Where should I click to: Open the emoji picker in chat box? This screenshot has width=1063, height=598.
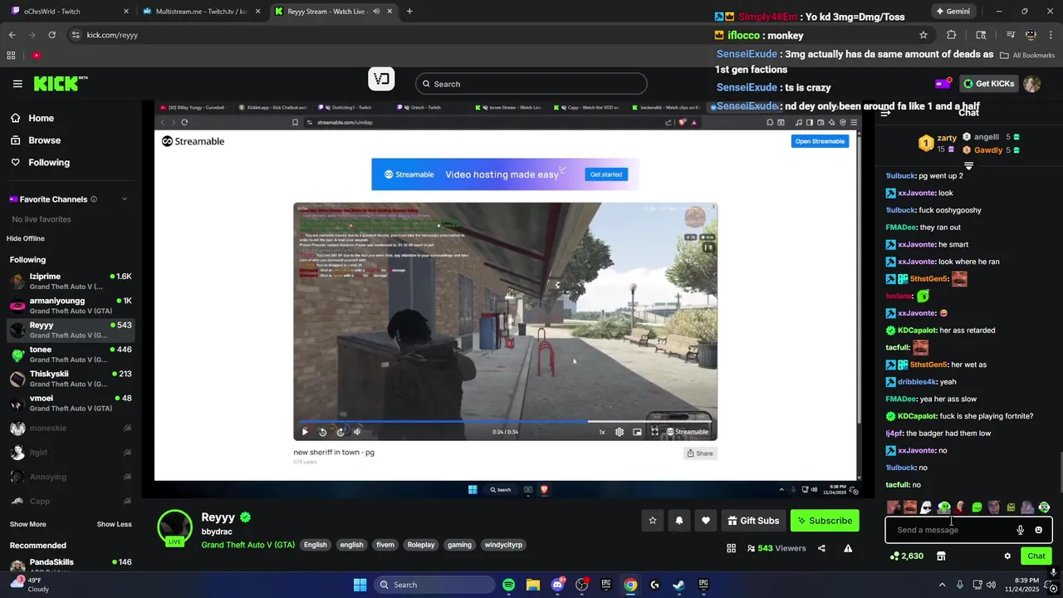[1038, 530]
